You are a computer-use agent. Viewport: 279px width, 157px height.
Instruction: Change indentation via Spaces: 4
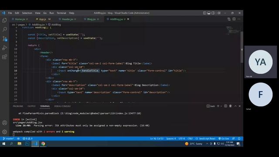[171, 139]
